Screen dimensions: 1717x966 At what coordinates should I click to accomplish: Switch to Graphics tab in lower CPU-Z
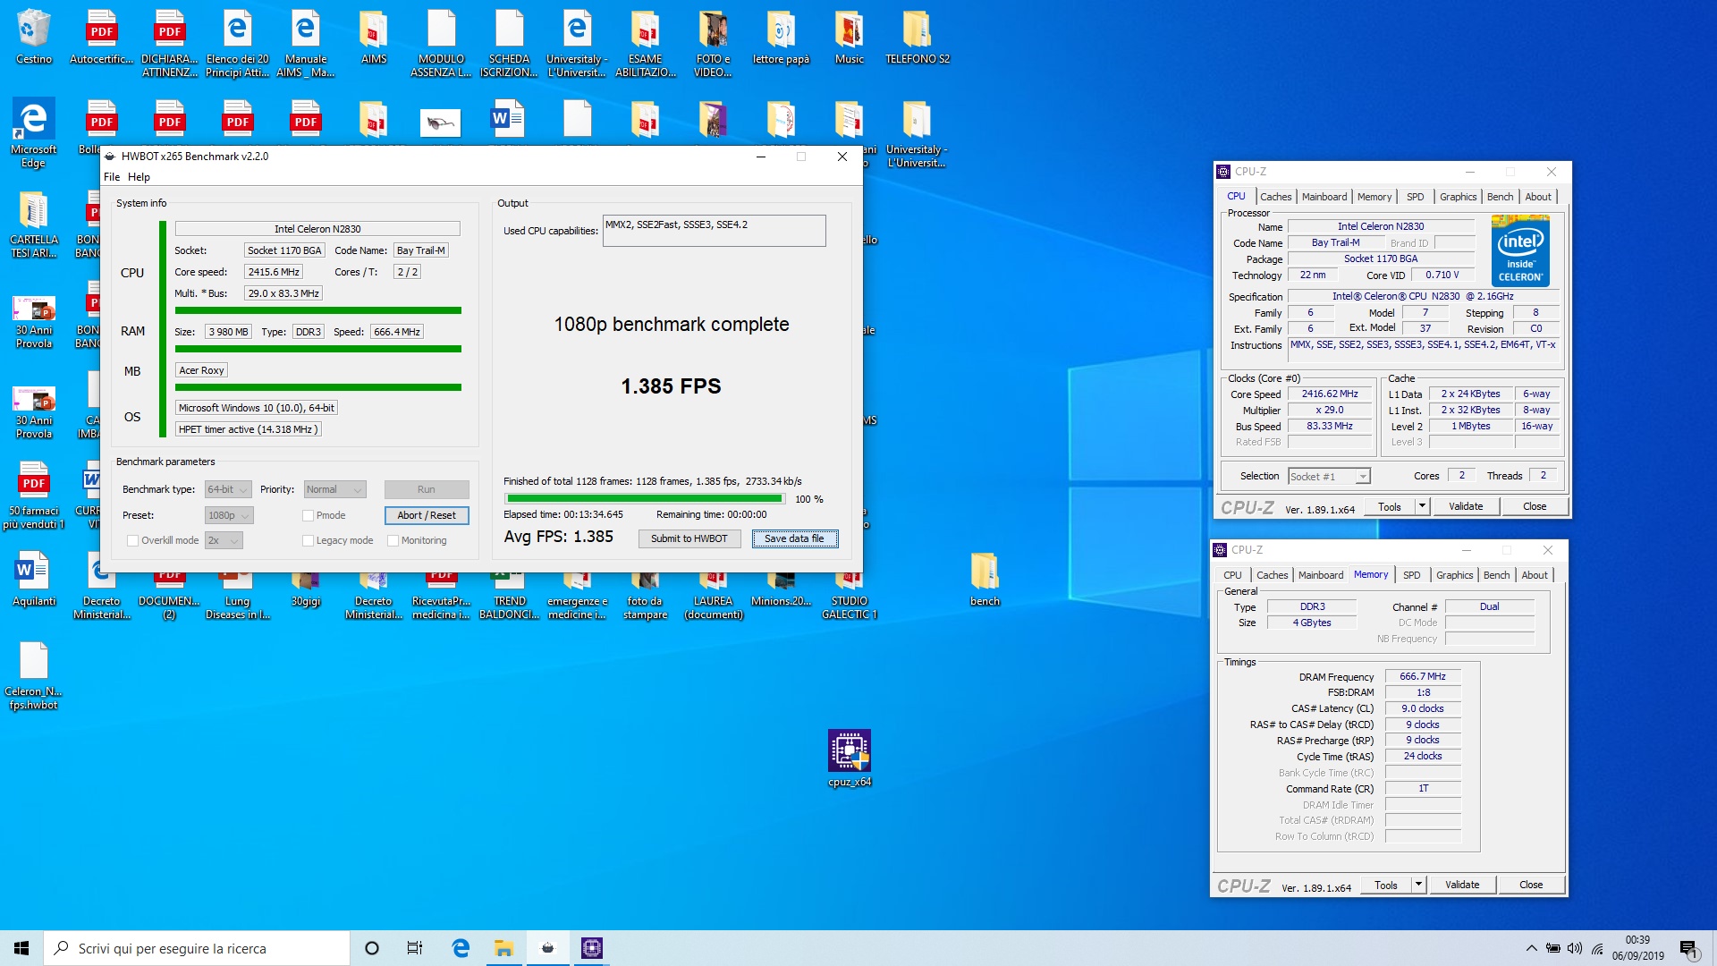[1454, 575]
